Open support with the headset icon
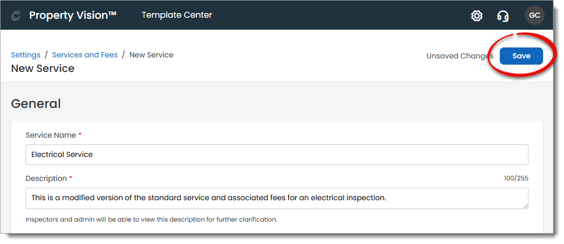This screenshot has height=244, width=564. (x=503, y=16)
